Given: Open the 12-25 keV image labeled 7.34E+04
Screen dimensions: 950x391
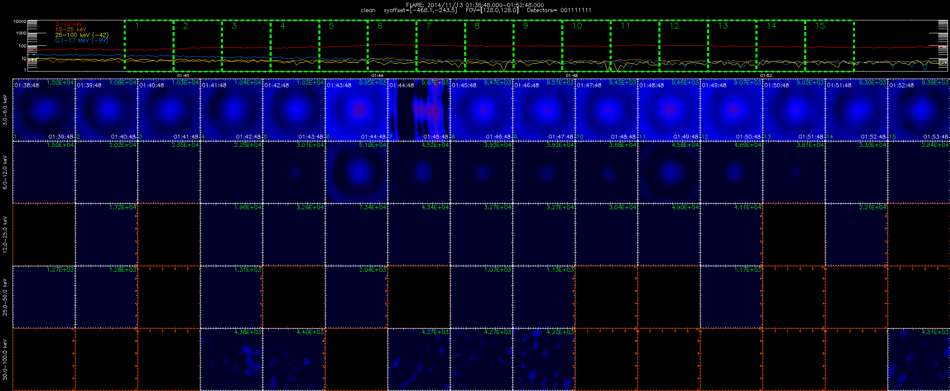Looking at the screenshot, I should (356, 235).
